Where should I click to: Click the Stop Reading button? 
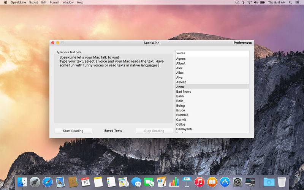click(154, 131)
